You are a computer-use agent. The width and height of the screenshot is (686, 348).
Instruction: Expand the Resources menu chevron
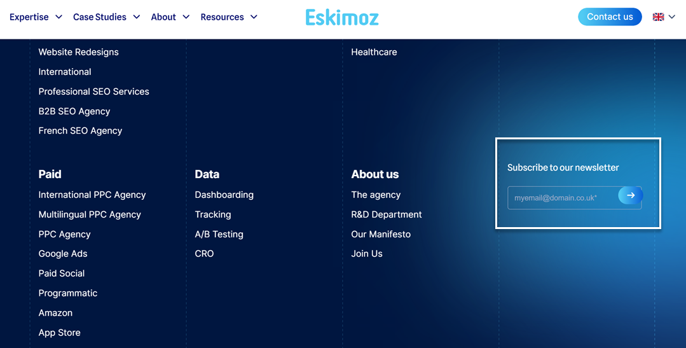[254, 17]
